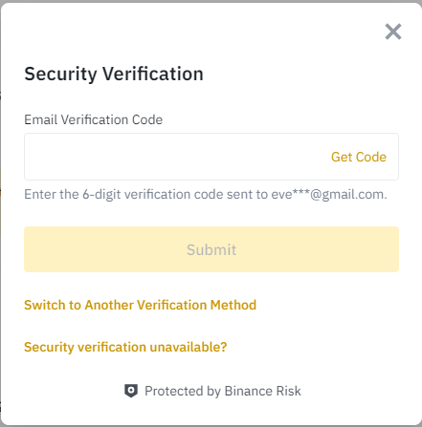This screenshot has height=427, width=422.
Task: Click the Email Verification Code label
Action: tap(94, 119)
